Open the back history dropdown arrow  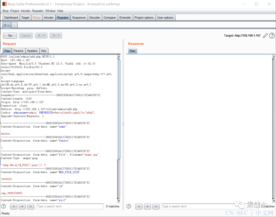click(44, 35)
